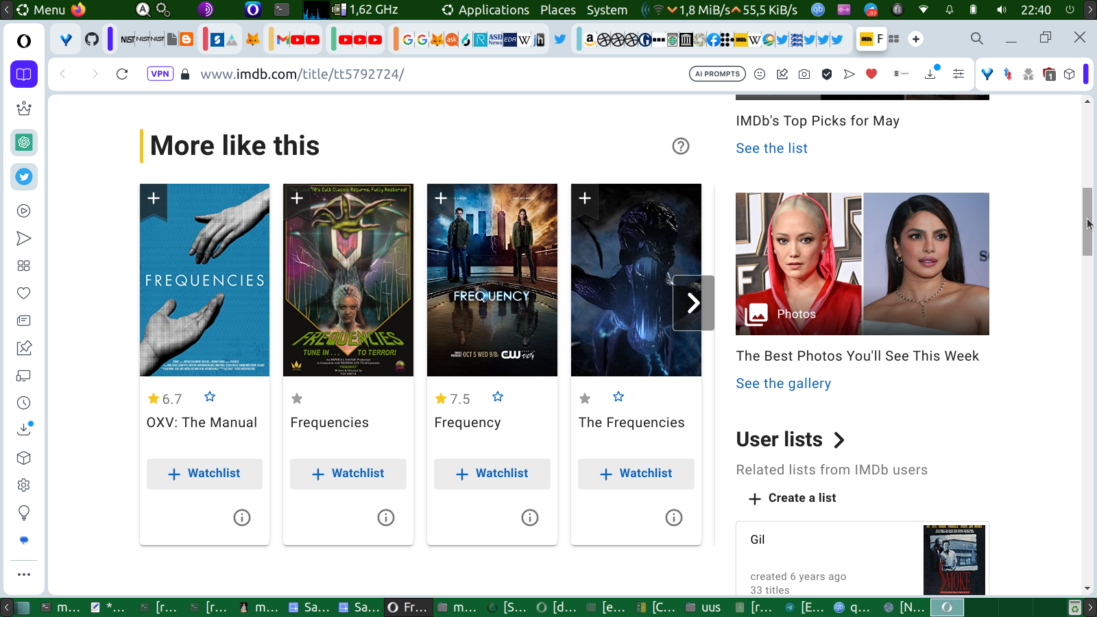Open the notification bell in system tray
Screen dimensions: 1097x617
point(950,10)
